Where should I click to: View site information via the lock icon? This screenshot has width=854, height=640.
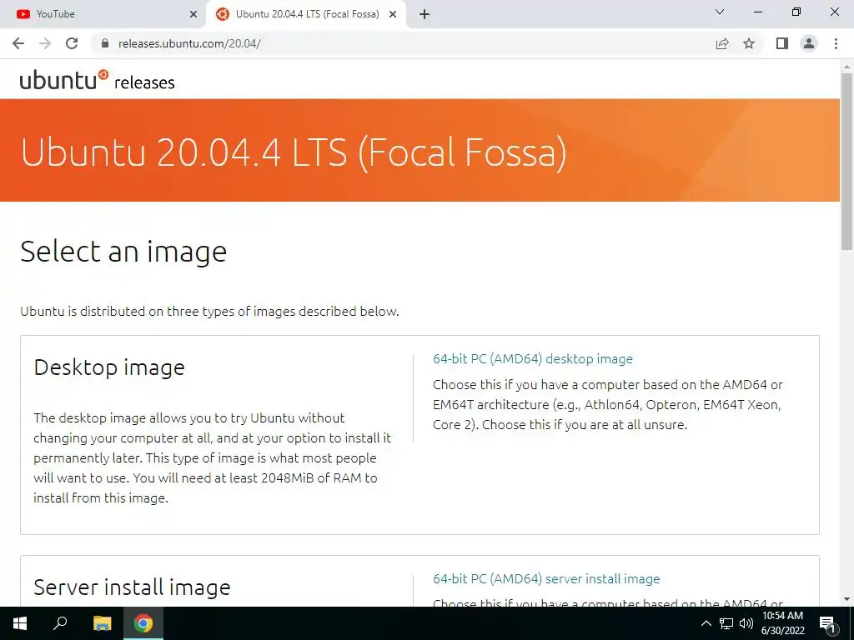coord(105,43)
